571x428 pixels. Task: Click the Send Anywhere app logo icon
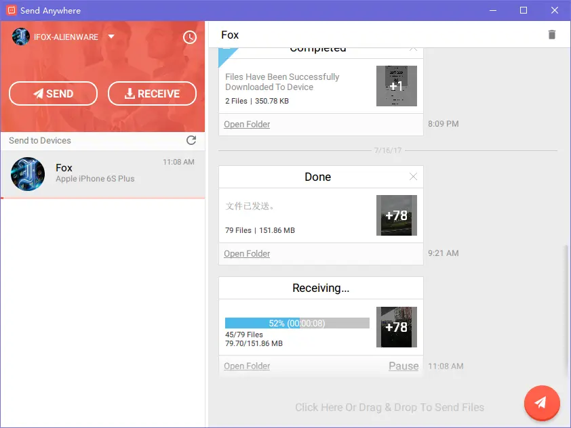(12, 10)
